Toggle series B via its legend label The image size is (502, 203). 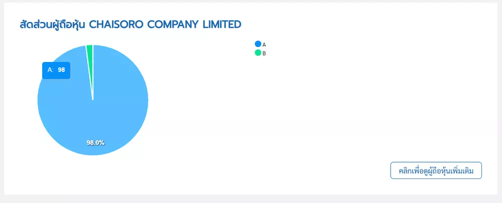coord(264,53)
